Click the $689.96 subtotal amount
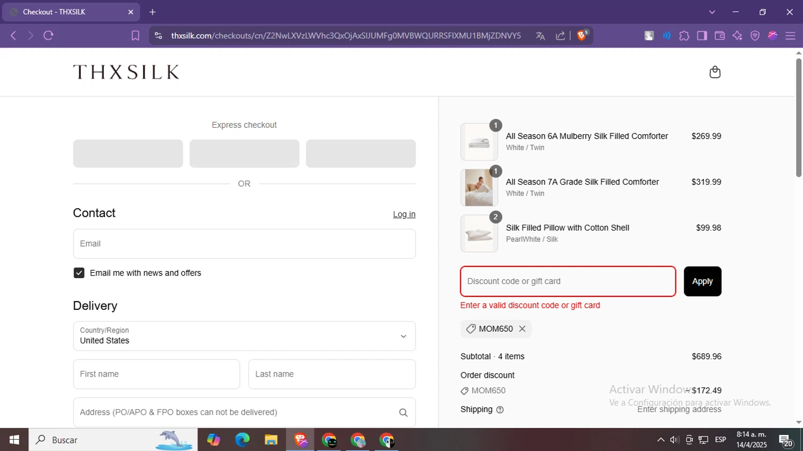Image resolution: width=803 pixels, height=451 pixels. (x=707, y=357)
